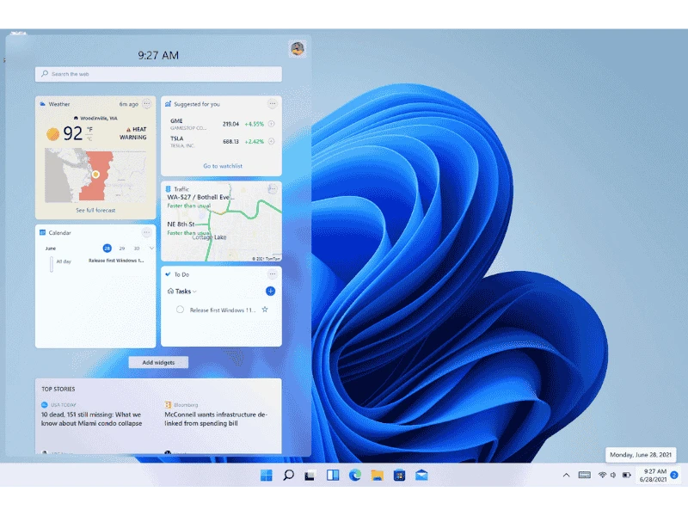Click the Woodinville, WA location label
This screenshot has width=688, height=516.
(x=99, y=118)
